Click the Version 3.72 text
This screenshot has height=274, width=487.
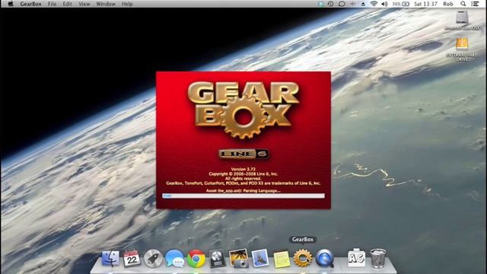243,169
